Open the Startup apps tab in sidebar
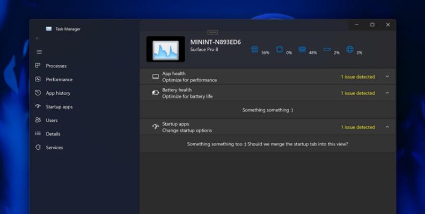 (x=59, y=106)
